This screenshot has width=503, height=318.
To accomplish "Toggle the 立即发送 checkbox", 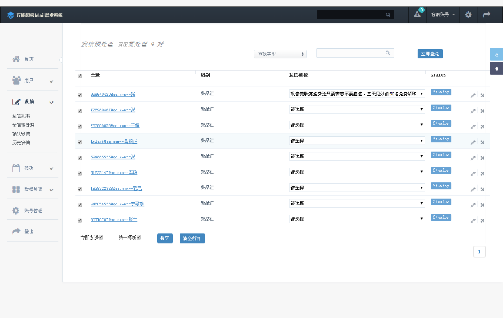I will [101, 237].
